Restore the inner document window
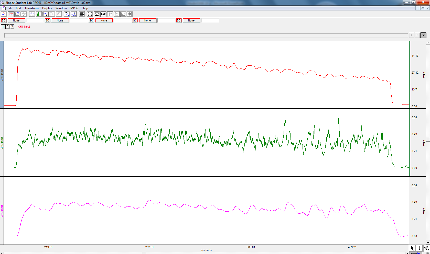 [x=423, y=8]
